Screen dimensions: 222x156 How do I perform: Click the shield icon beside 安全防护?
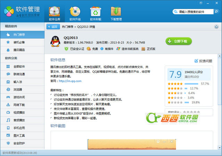point(8,143)
